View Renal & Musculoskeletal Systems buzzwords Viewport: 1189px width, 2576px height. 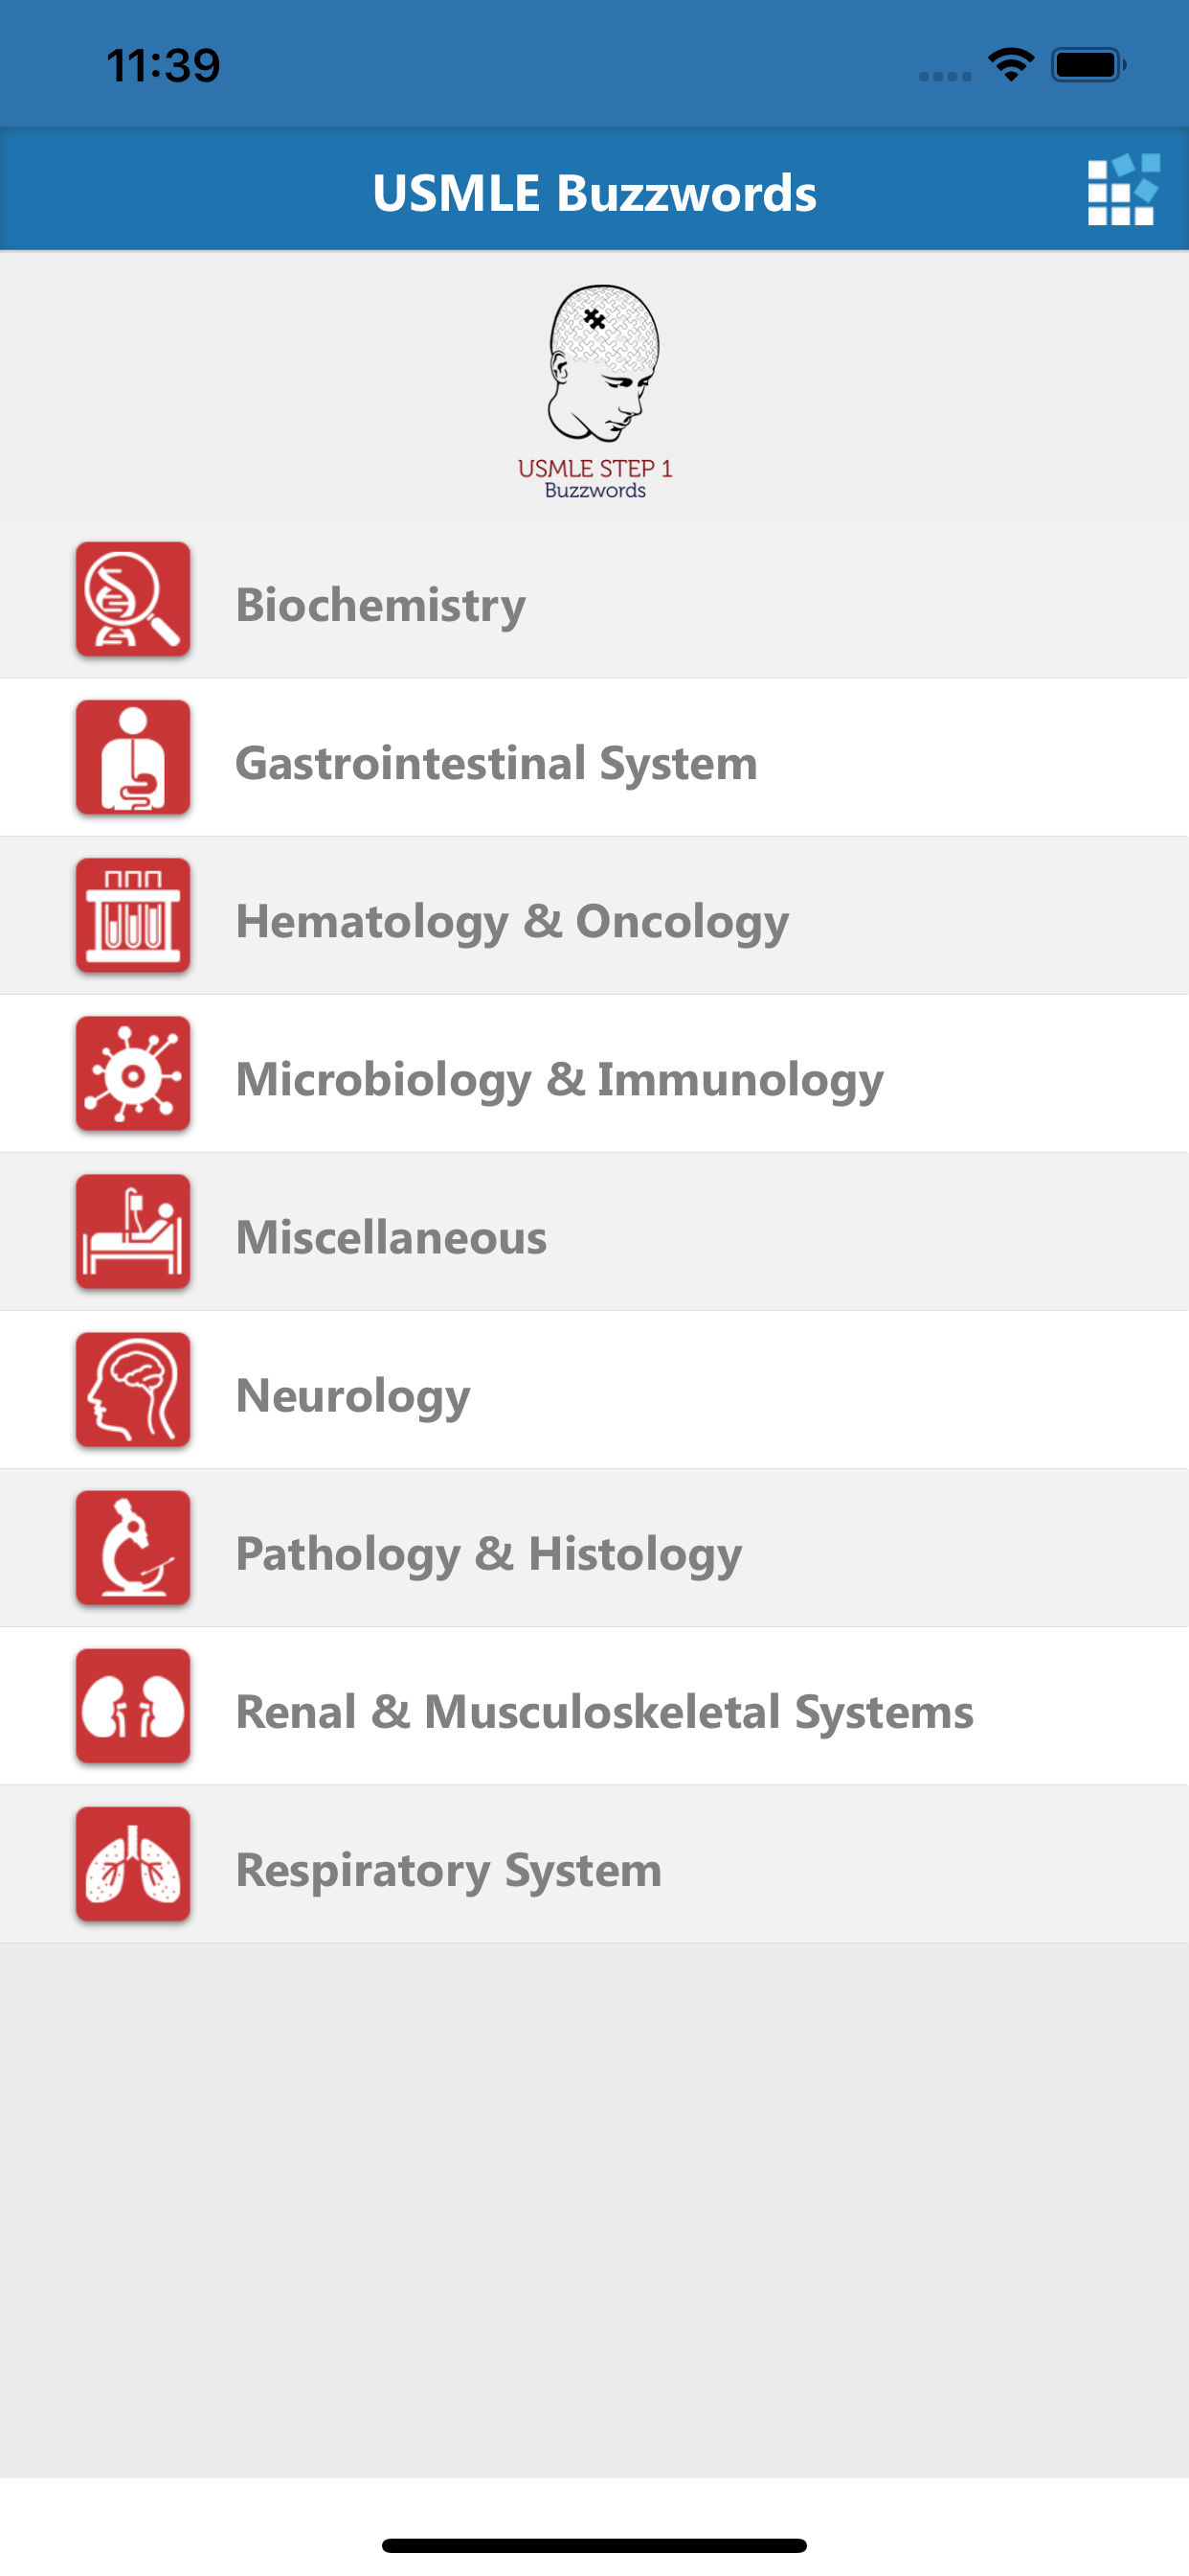pyautogui.click(x=603, y=1711)
